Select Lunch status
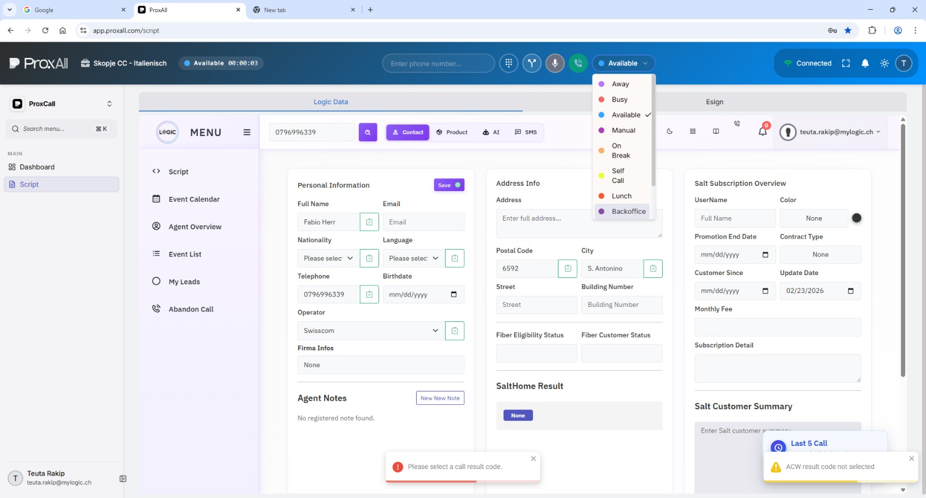Image resolution: width=926 pixels, height=498 pixels. point(622,196)
